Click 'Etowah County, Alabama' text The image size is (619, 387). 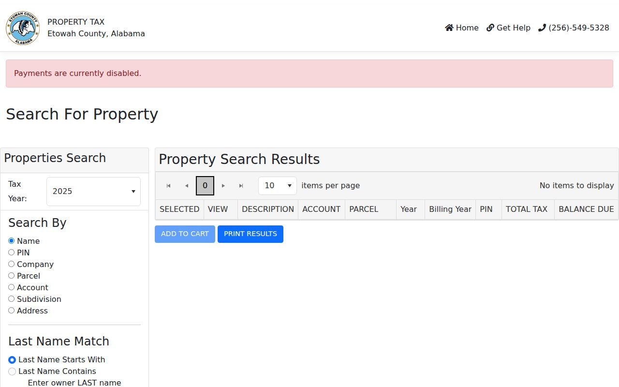[96, 34]
